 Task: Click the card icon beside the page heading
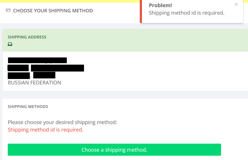[x=8, y=11]
